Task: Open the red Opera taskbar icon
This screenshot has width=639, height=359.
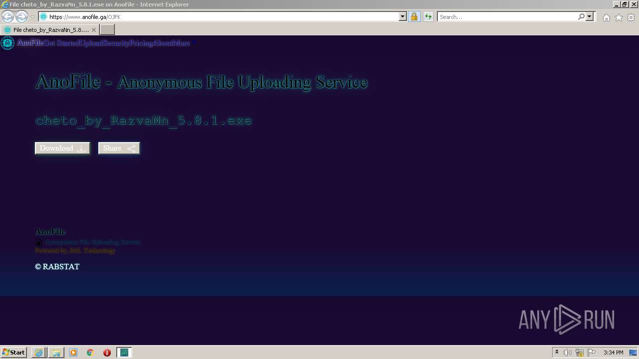Action: [107, 353]
